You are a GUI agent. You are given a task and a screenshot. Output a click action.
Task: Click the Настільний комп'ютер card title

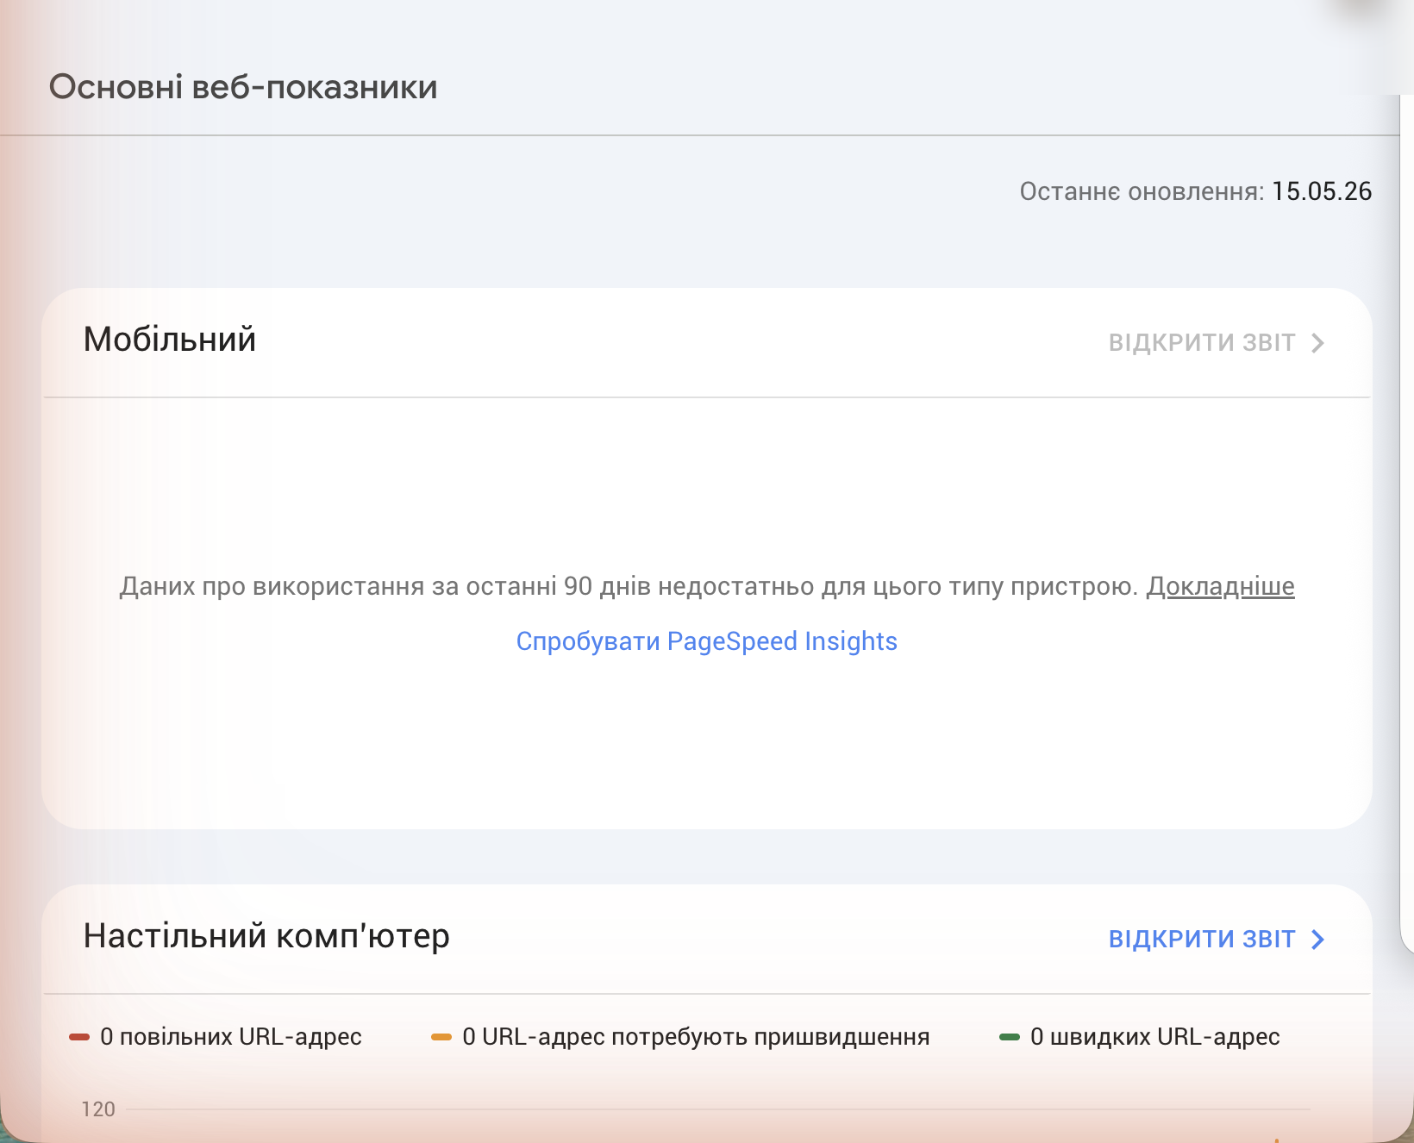point(266,936)
